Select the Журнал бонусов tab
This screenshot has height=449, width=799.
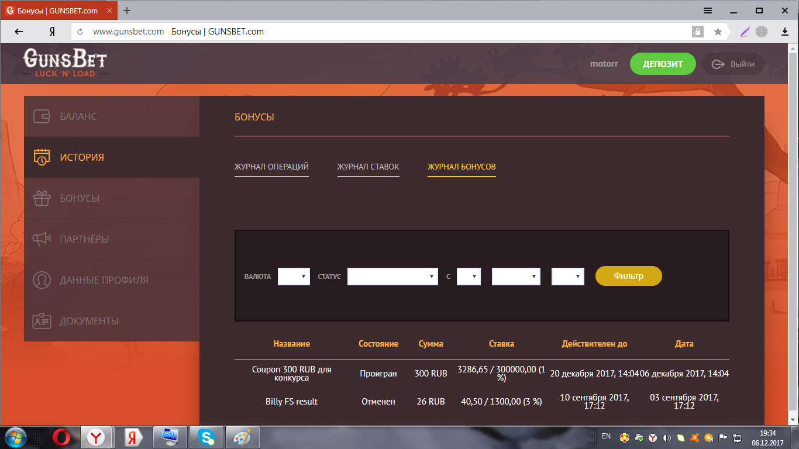pyautogui.click(x=462, y=167)
